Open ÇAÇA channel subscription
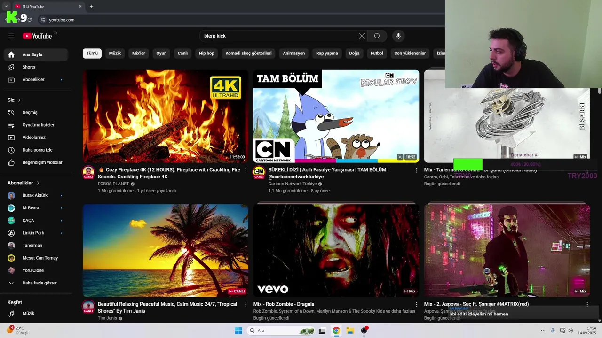This screenshot has width=602, height=338. tap(36, 220)
